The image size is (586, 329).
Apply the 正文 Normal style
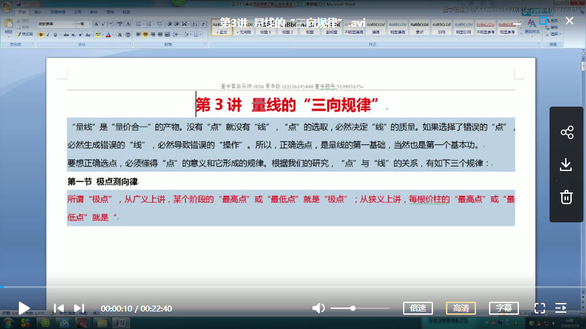[222, 27]
